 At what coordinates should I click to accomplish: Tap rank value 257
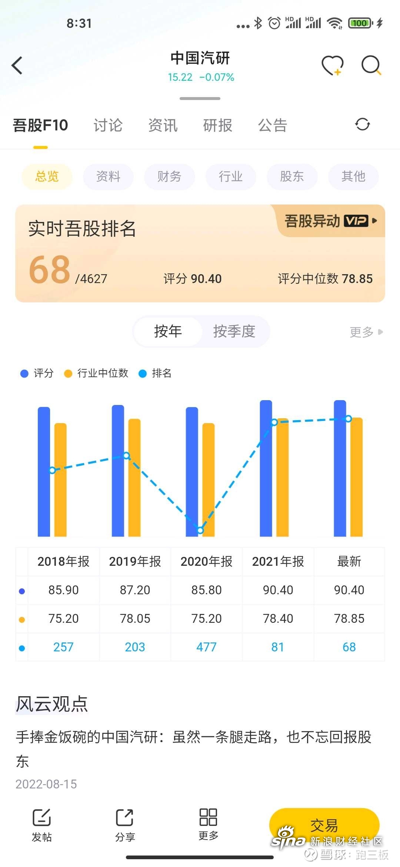tap(63, 647)
